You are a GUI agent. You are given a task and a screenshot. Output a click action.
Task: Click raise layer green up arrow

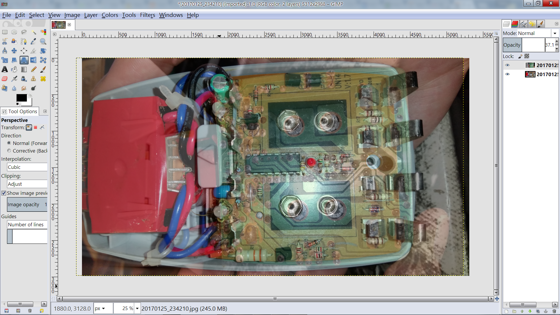(x=522, y=311)
